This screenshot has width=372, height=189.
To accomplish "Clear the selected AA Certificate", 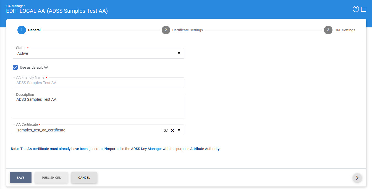I will pyautogui.click(x=172, y=130).
